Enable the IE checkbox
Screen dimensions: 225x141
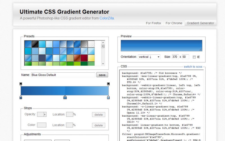click(x=194, y=57)
